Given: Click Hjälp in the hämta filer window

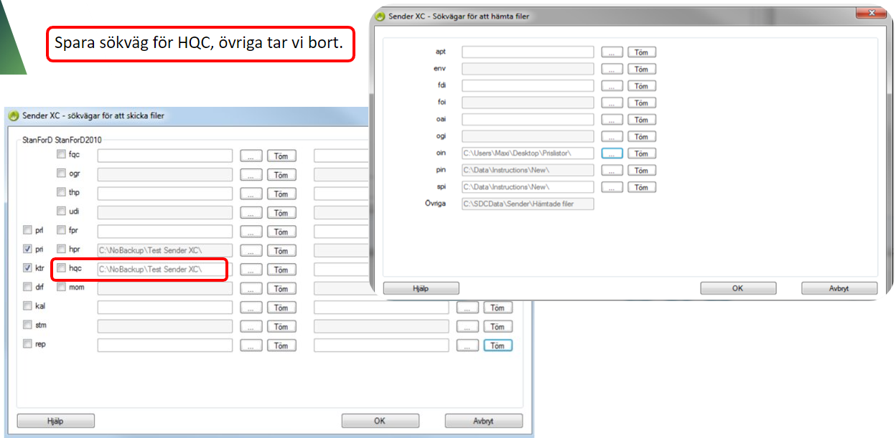Looking at the screenshot, I should click(421, 288).
